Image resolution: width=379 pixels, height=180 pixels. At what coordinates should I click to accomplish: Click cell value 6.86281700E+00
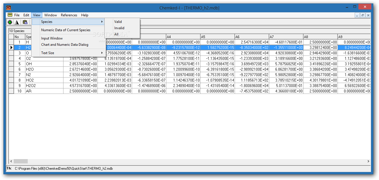click(x=286, y=69)
